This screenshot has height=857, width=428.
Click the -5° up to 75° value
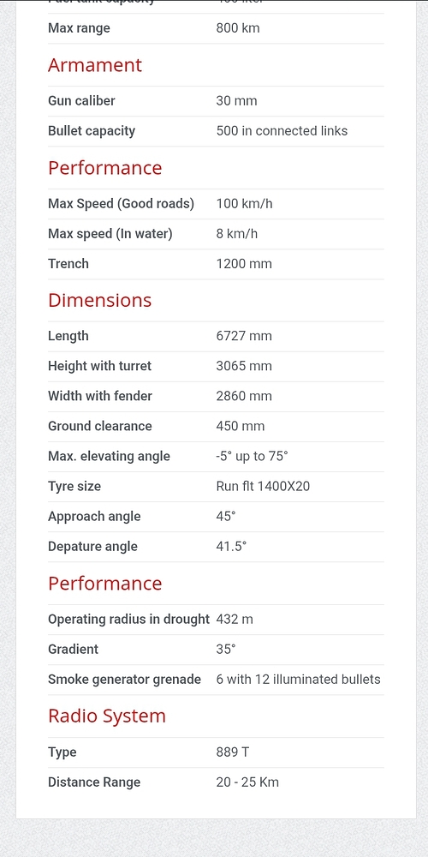252,457
